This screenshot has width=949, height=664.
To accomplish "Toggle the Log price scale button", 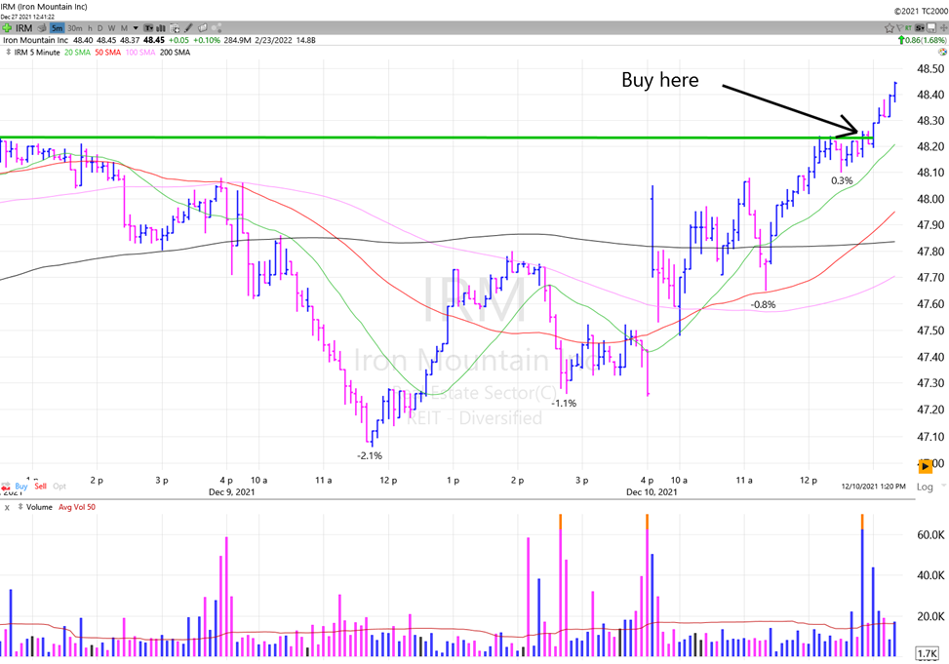I will tap(925, 487).
